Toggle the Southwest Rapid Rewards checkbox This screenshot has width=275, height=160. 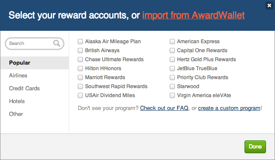(x=80, y=86)
